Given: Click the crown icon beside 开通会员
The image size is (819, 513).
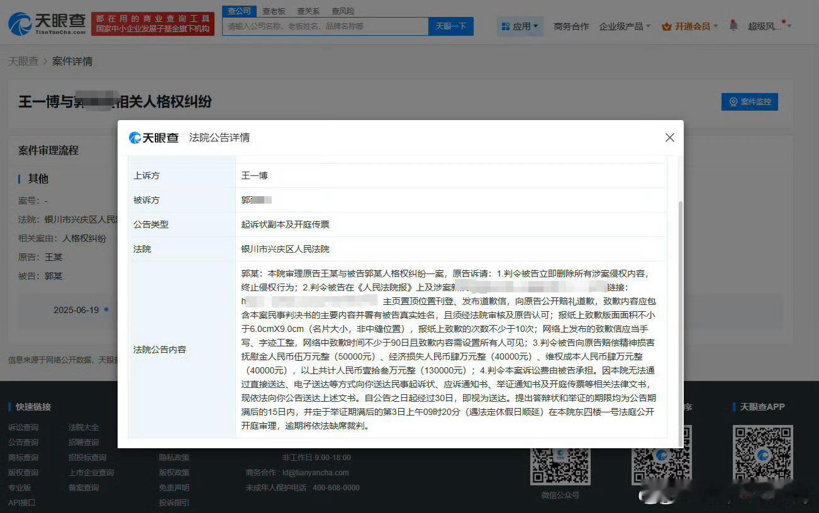Looking at the screenshot, I should pyautogui.click(x=667, y=26).
